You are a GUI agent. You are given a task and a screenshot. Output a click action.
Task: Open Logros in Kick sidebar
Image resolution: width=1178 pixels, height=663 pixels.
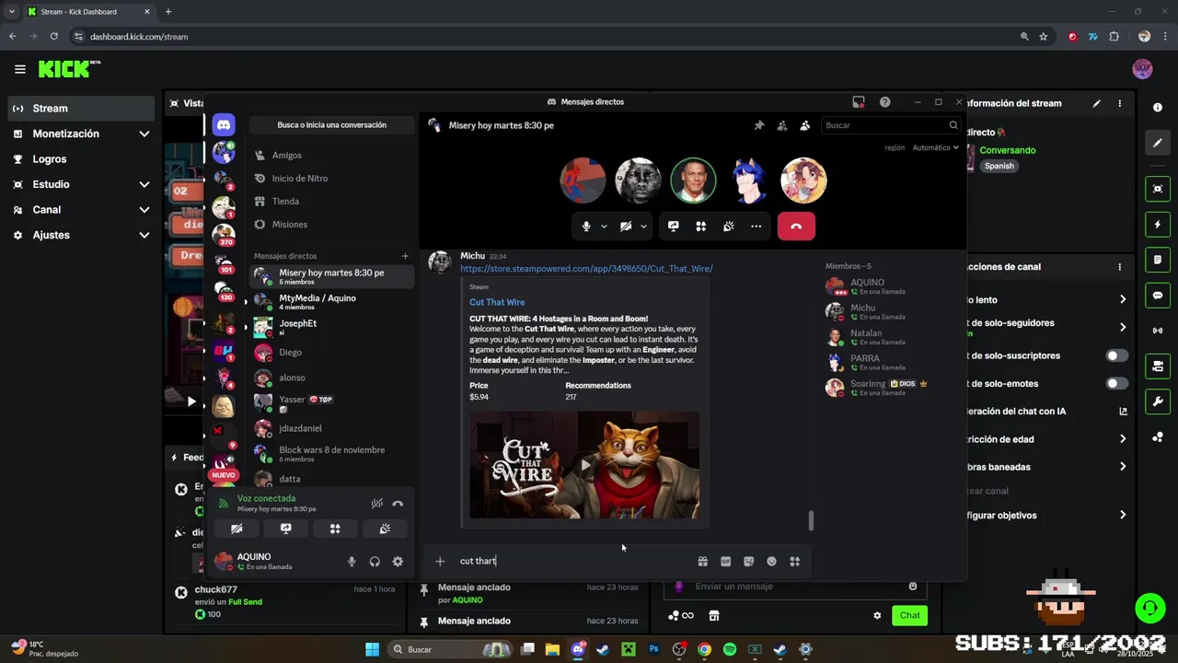81,159
